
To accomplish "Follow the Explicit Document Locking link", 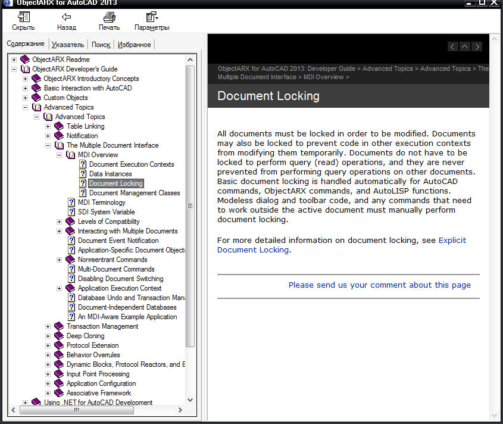I will [342, 245].
